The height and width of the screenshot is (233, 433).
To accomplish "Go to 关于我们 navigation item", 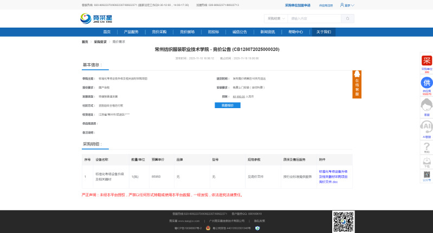I will [x=324, y=32].
